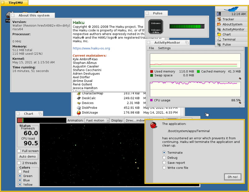
Task: Click the DiskProbe file icon
Action: tap(79, 108)
